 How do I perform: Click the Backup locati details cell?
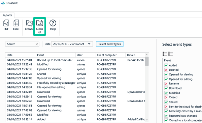[x=136, y=60]
